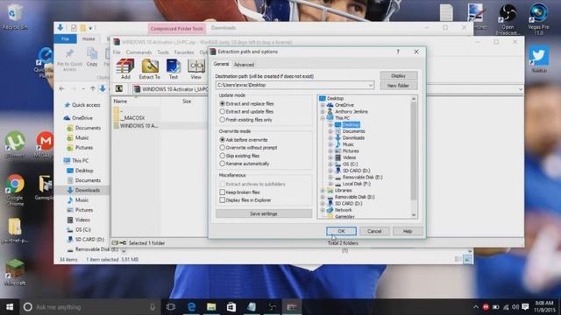
Task: Click folder tree vertical scrollbar
Action: point(414,150)
